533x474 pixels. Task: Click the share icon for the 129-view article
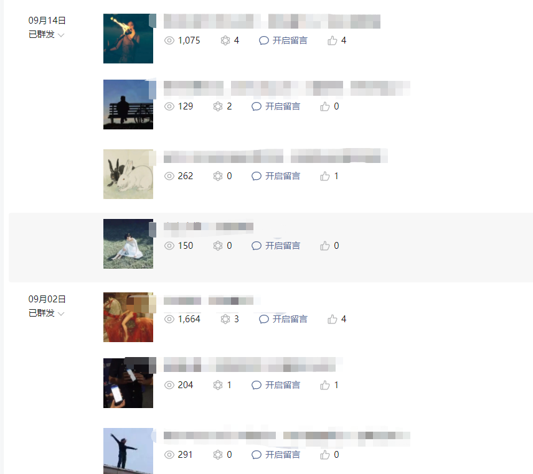[218, 106]
